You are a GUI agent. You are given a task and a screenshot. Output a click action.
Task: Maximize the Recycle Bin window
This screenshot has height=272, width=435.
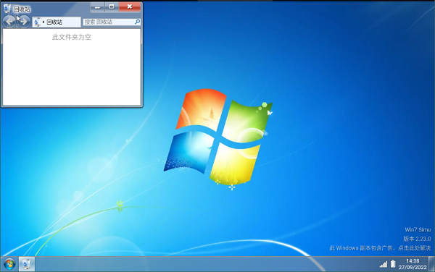point(112,7)
